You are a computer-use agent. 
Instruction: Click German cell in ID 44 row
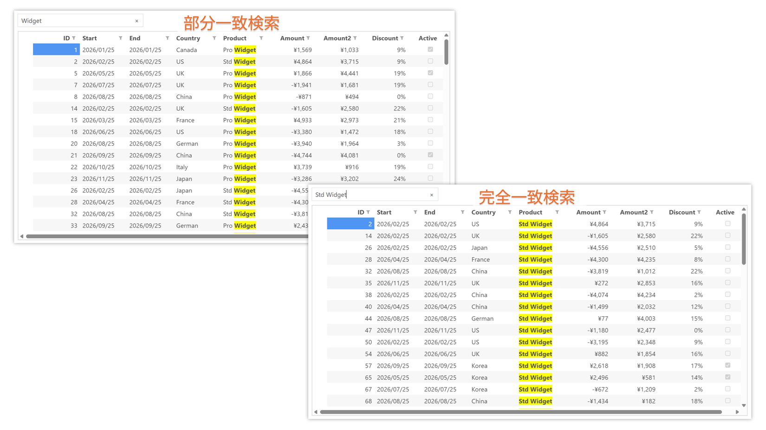click(x=482, y=319)
